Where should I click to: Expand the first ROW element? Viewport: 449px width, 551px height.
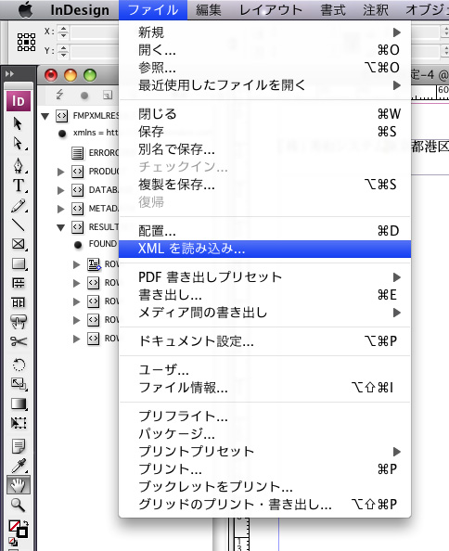tap(76, 264)
